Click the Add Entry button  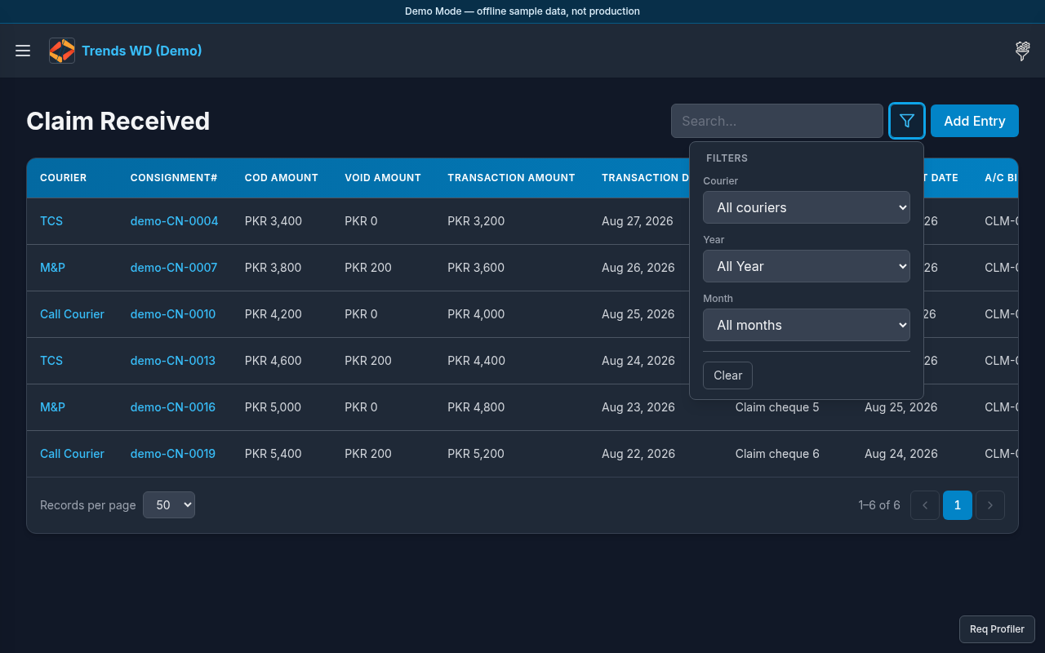(975, 121)
